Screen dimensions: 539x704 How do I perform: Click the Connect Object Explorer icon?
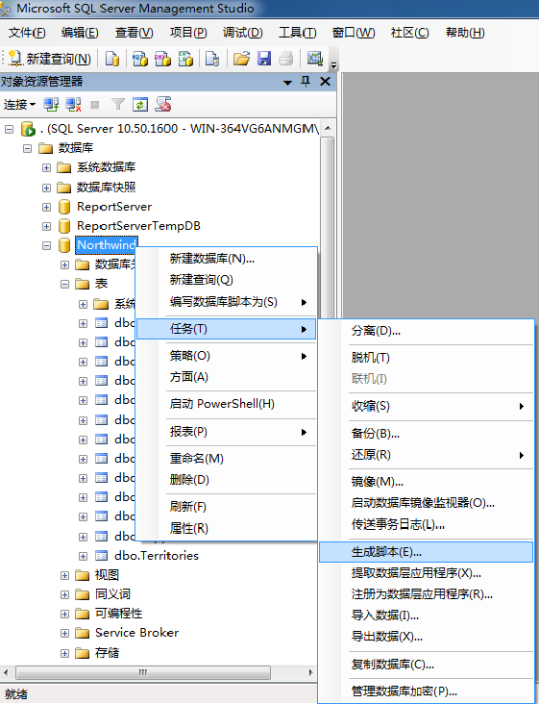pyautogui.click(x=51, y=105)
